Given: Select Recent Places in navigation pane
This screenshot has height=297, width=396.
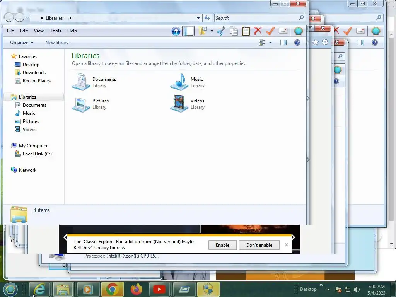Looking at the screenshot, I should (37, 80).
